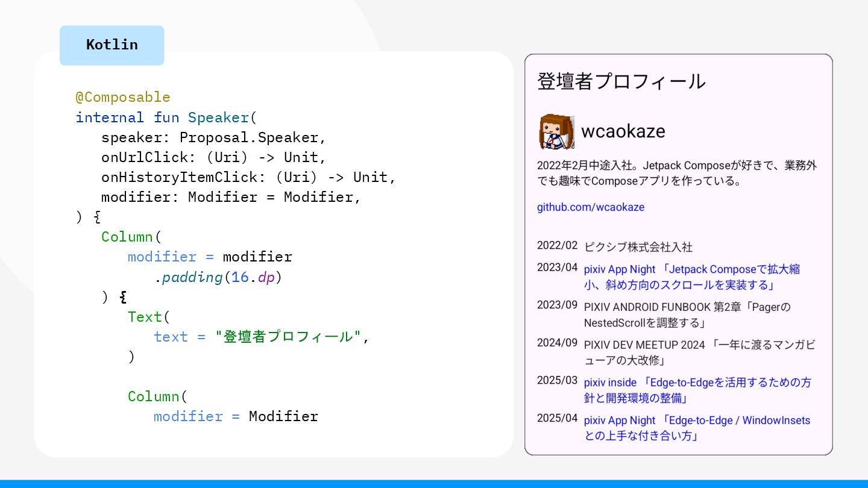868x488 pixels.
Task: Click the PIXIV DEV MEETUP 2024 entry
Action: pos(699,352)
